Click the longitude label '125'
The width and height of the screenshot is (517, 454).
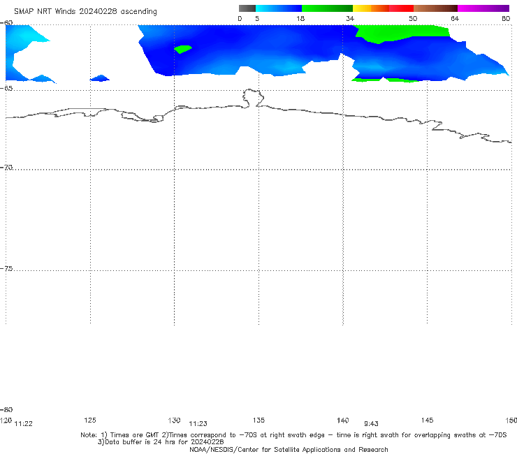[x=90, y=420]
